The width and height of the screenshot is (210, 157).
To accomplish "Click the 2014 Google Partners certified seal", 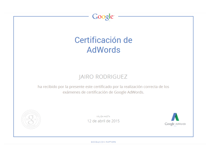I will (x=31, y=119).
